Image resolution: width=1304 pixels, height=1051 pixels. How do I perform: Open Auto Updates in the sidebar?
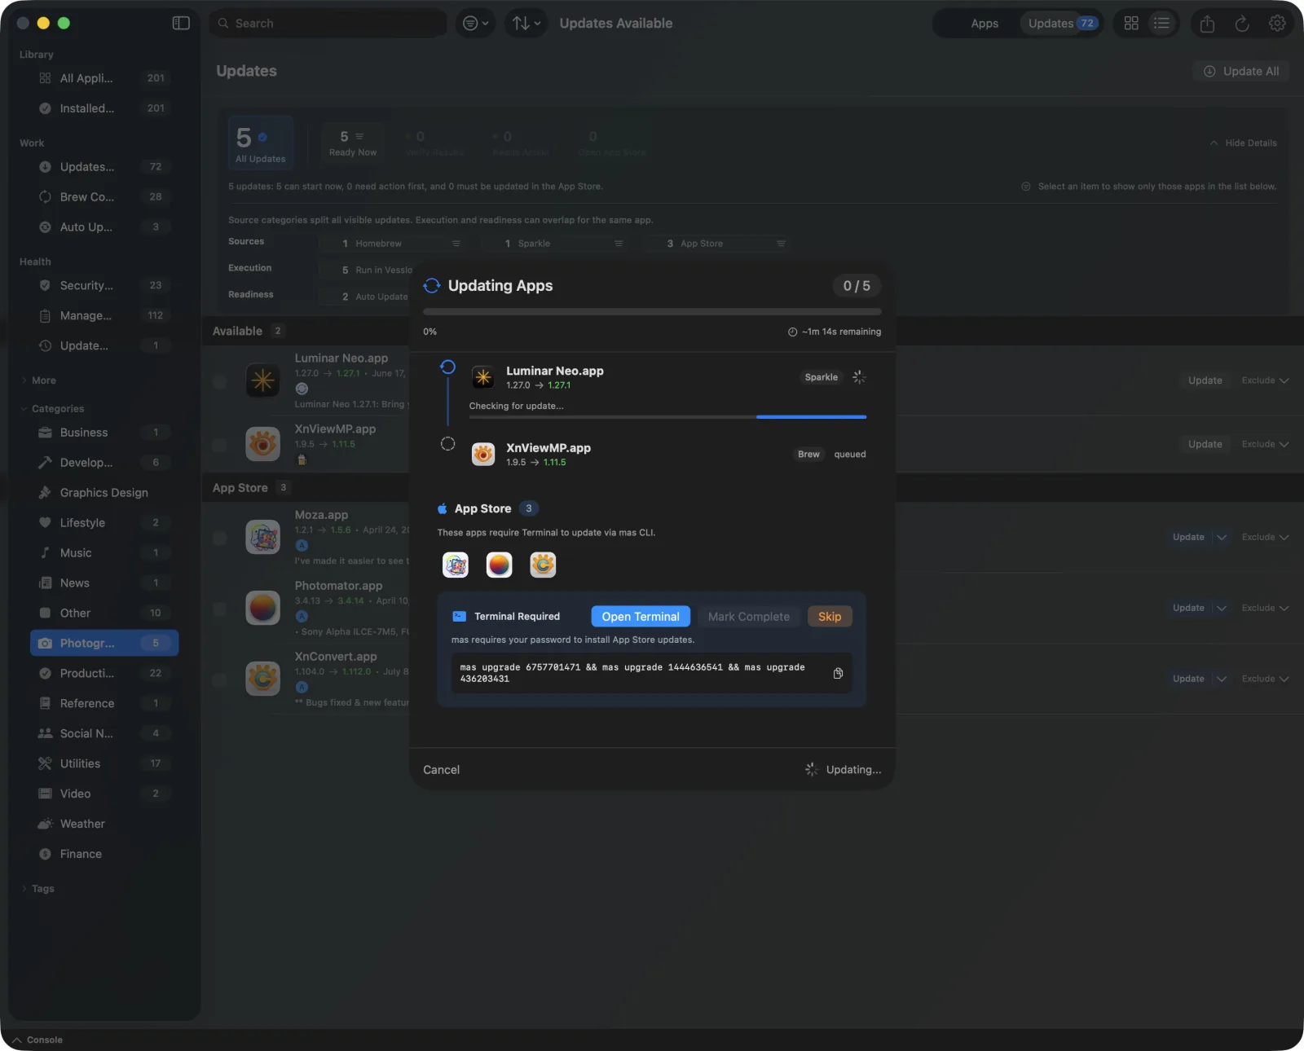point(104,227)
